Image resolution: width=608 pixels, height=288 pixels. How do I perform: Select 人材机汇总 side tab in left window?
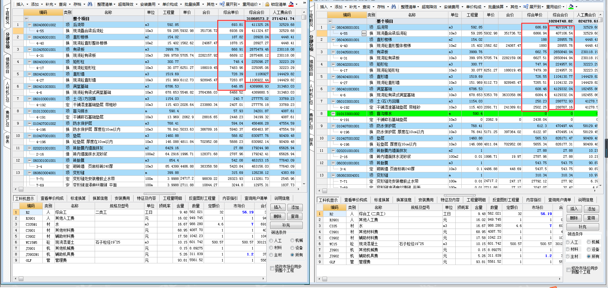point(7,92)
